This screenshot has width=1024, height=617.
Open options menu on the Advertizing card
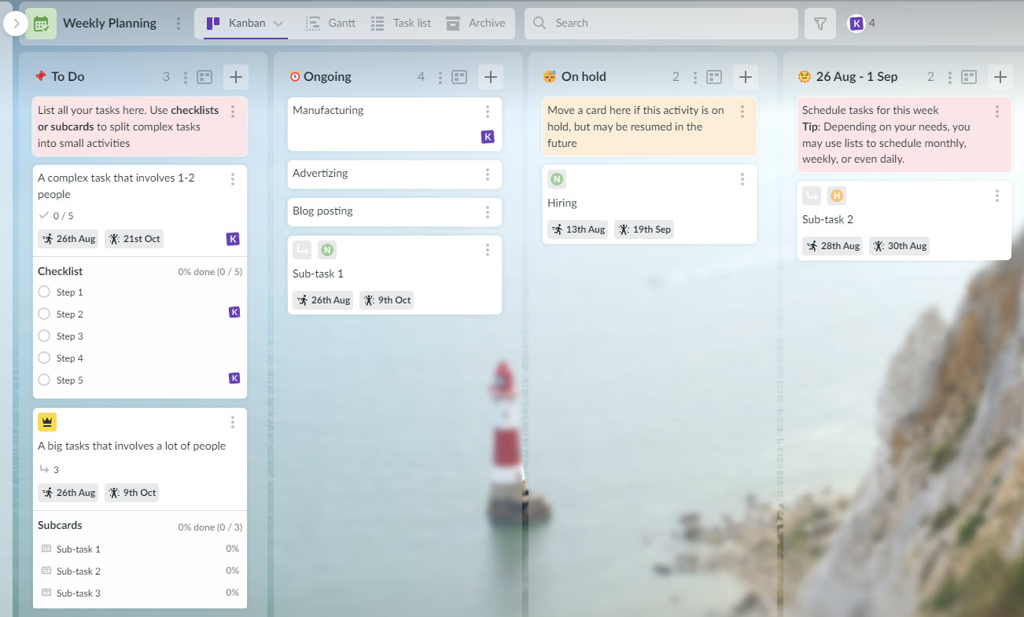pos(488,174)
